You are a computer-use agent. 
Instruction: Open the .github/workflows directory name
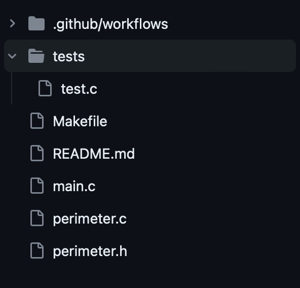(x=110, y=24)
